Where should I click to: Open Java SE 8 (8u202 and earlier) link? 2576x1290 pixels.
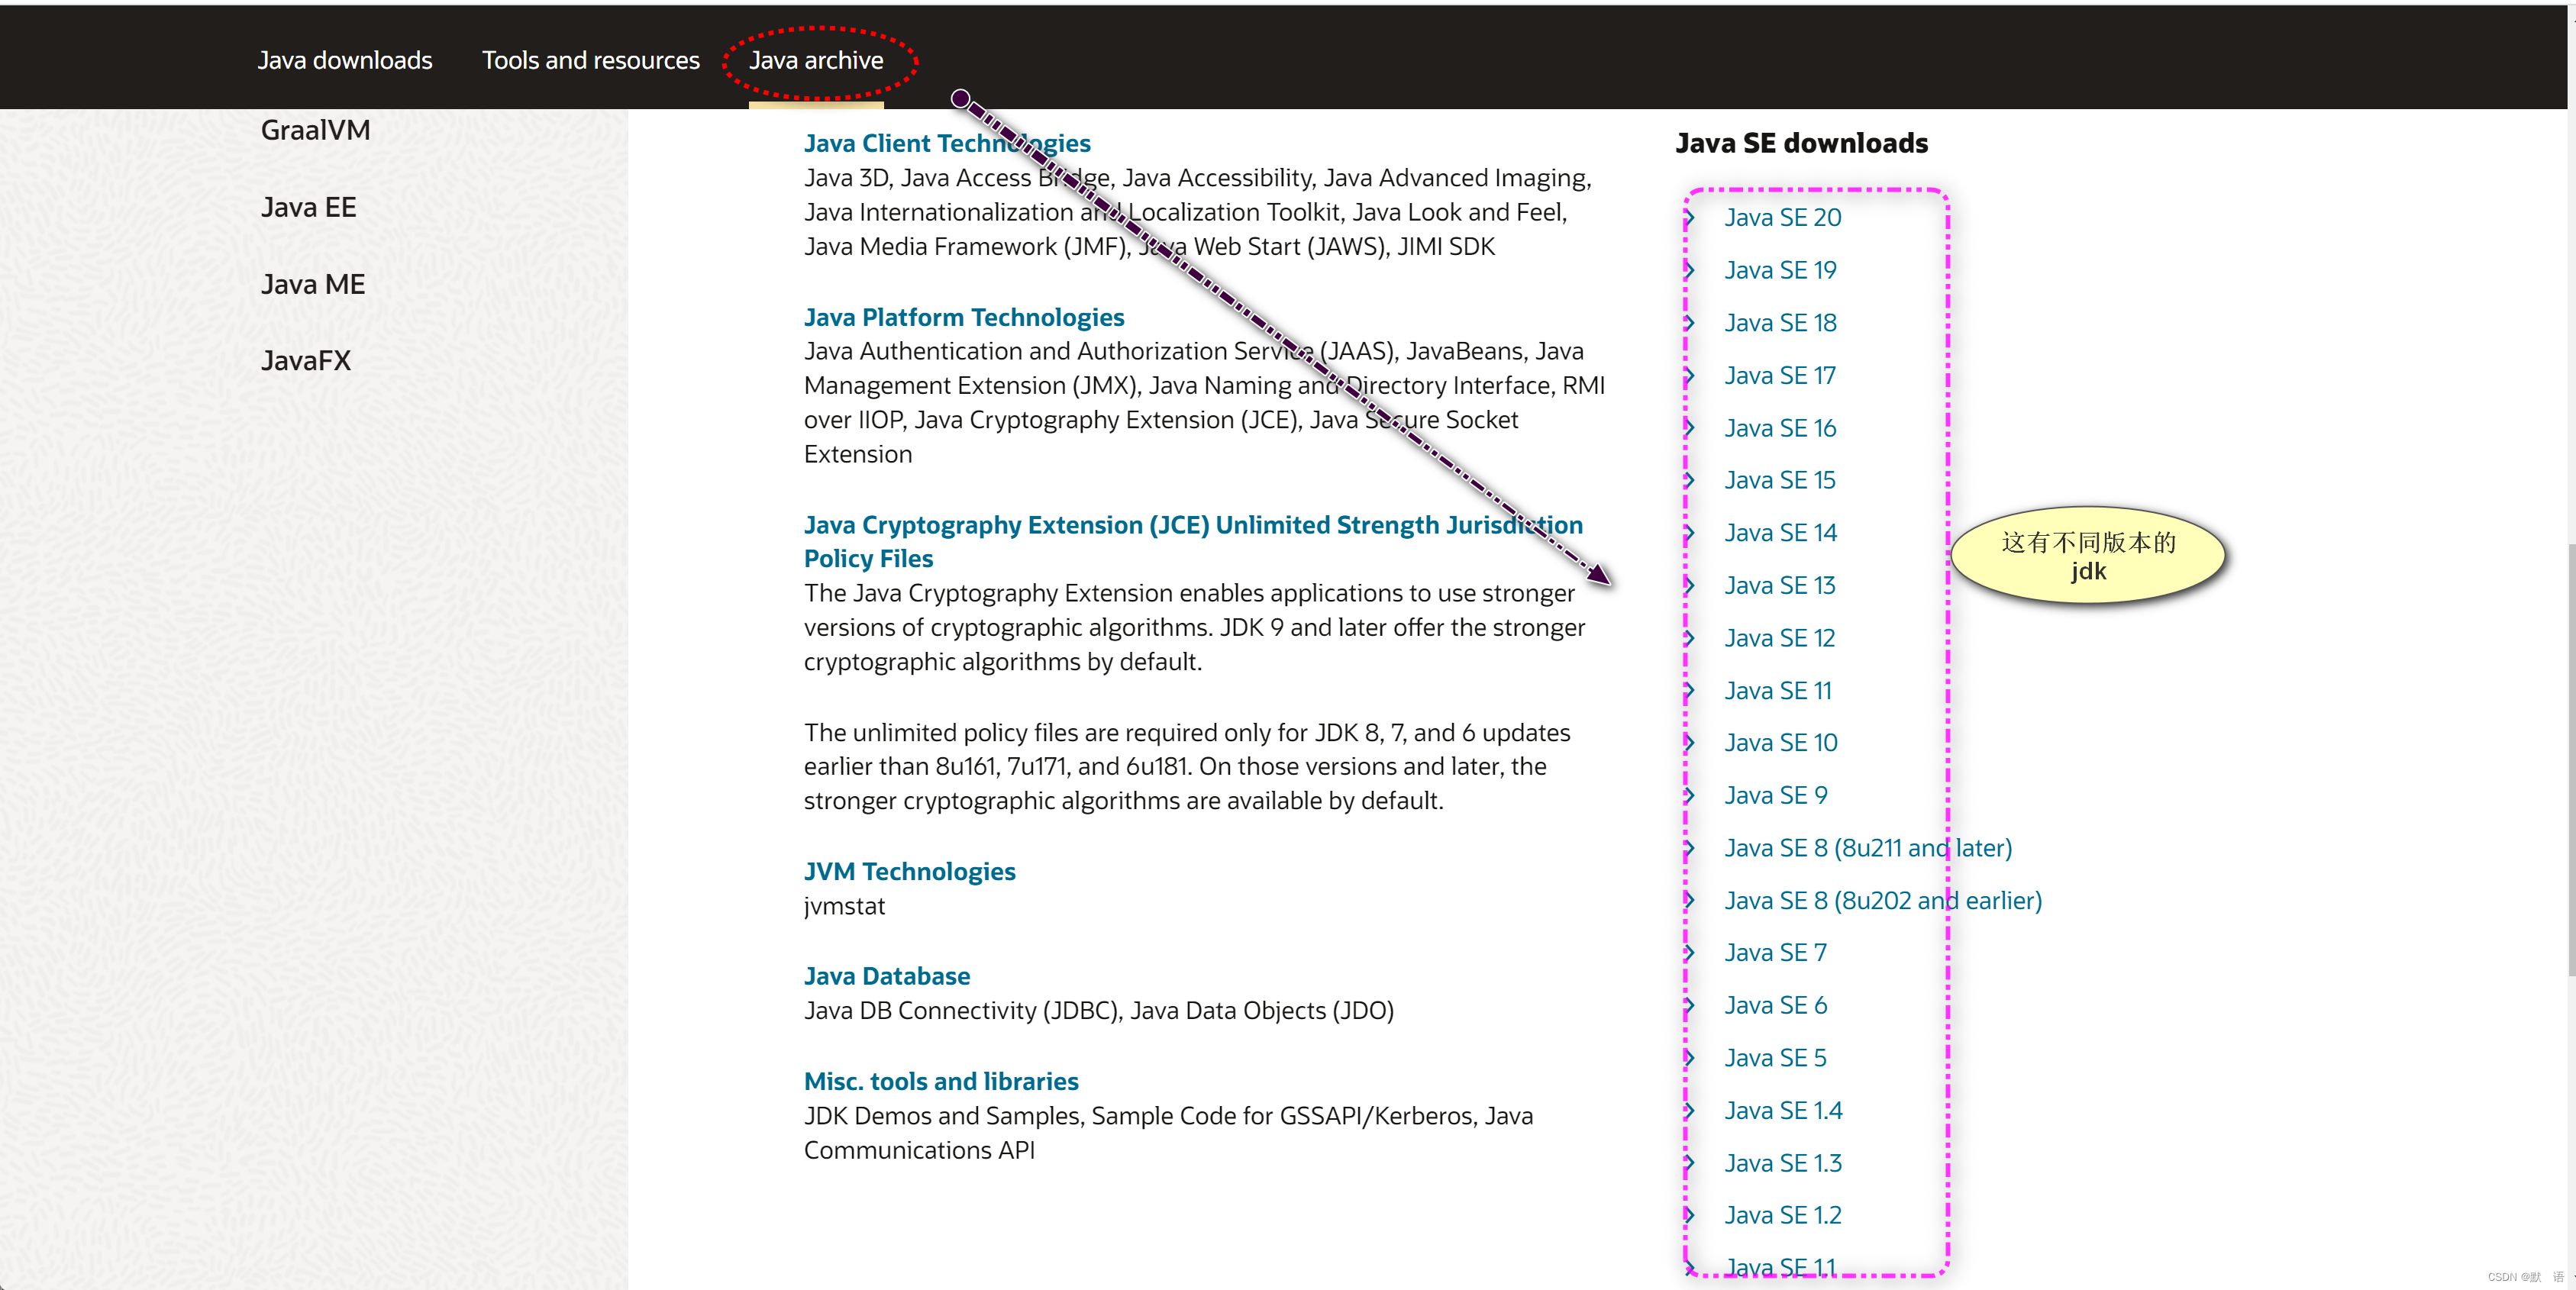(x=1882, y=901)
